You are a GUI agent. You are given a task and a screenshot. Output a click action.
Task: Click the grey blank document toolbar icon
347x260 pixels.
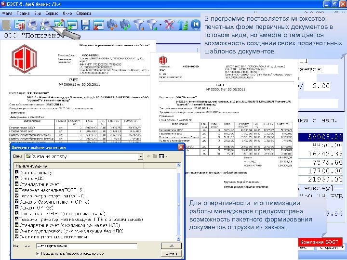click(x=6, y=25)
